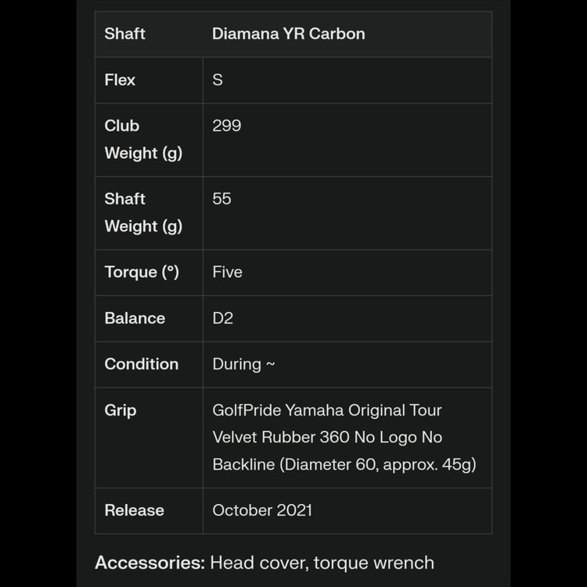587x587 pixels.
Task: Select the shaft weight value 55
Action: (x=221, y=199)
